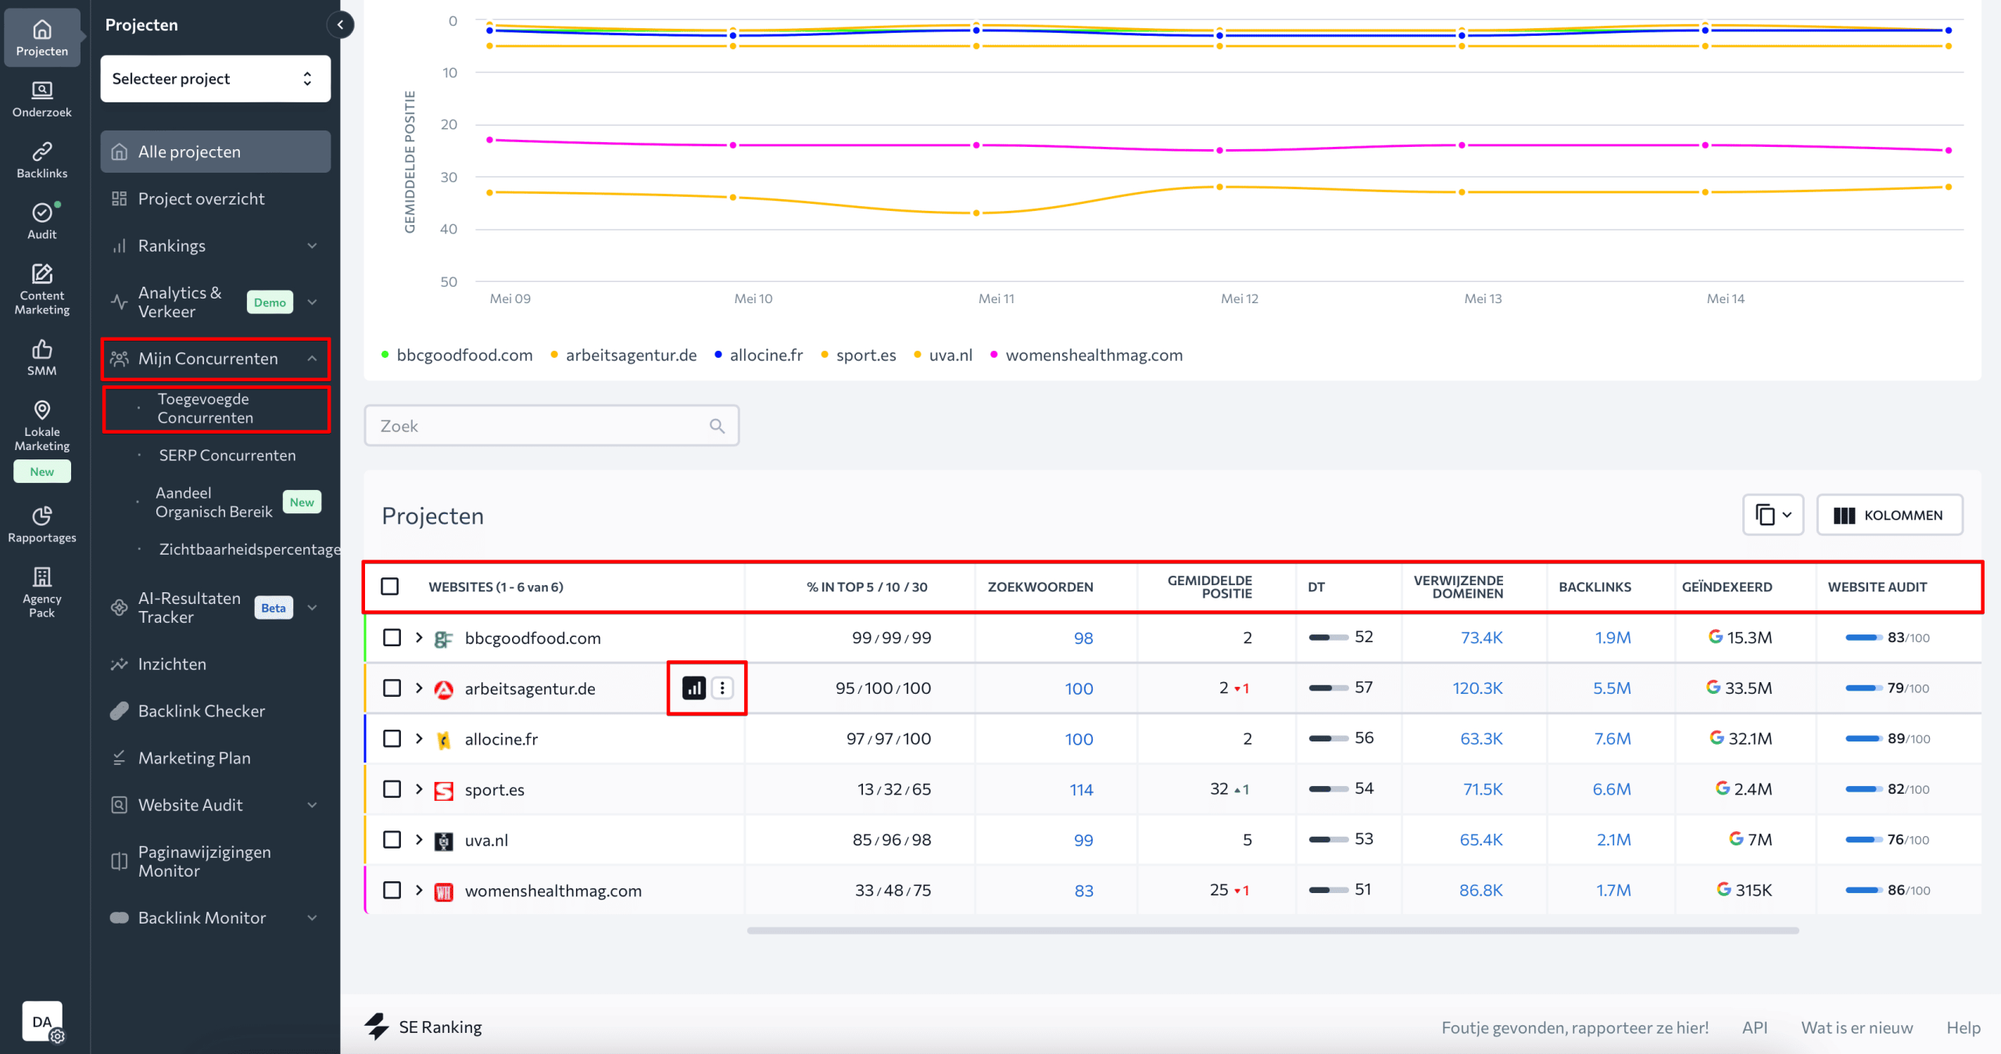The image size is (2001, 1054).
Task: Click the DA account avatar
Action: (42, 1021)
